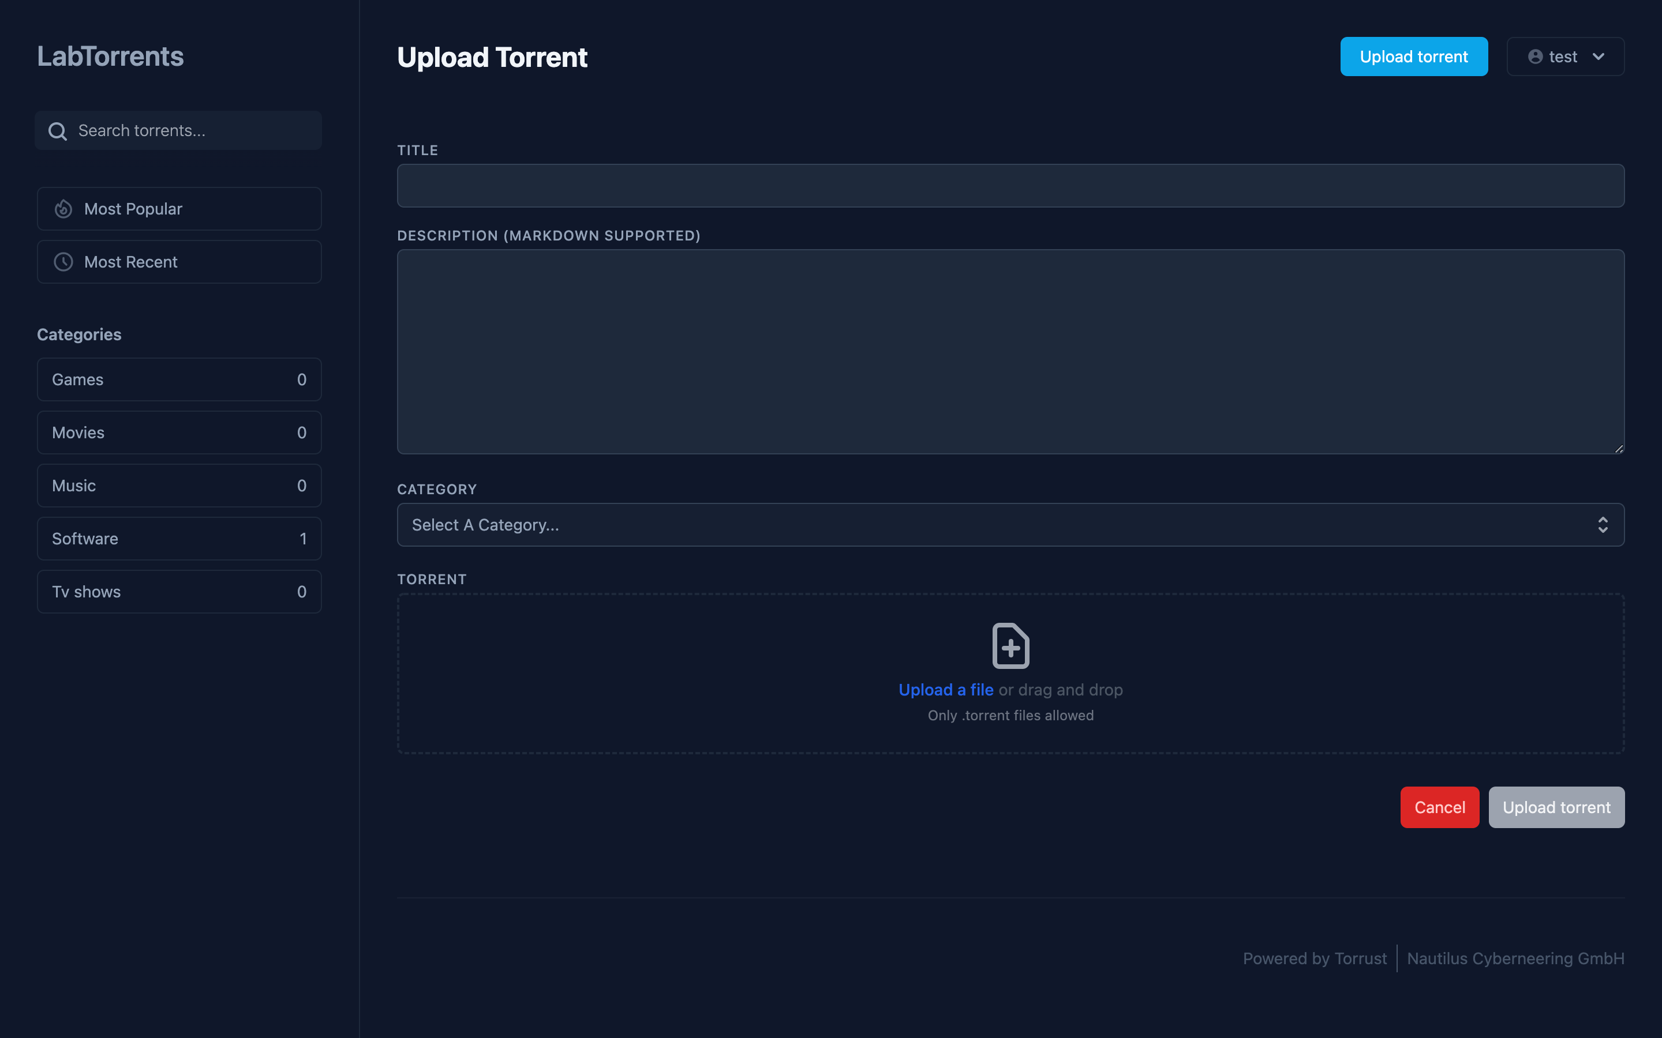Click the user avatar icon next to test
Image resolution: width=1662 pixels, height=1038 pixels.
1535,57
